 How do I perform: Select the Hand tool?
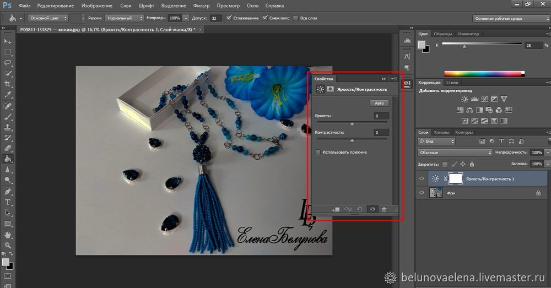click(8, 234)
